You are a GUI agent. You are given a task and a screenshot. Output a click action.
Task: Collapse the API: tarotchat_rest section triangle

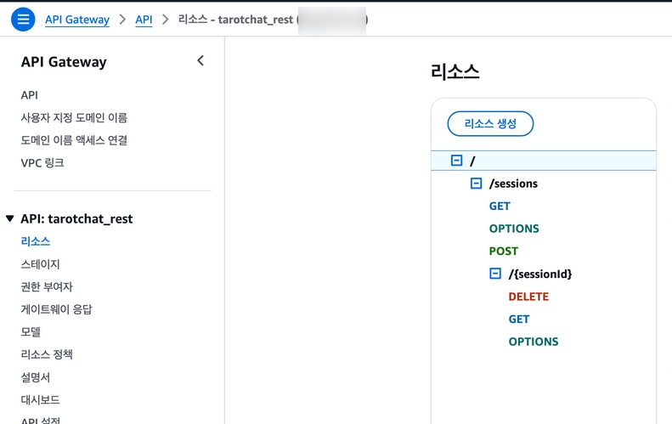(10, 218)
